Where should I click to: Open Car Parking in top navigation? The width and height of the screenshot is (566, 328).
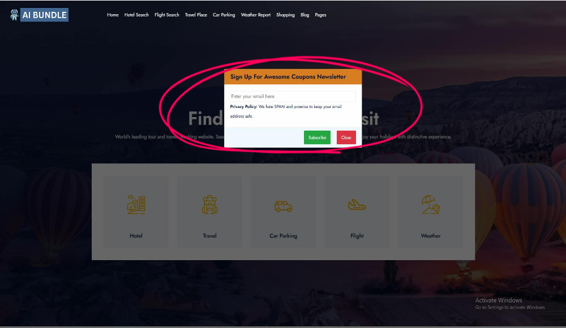point(224,15)
